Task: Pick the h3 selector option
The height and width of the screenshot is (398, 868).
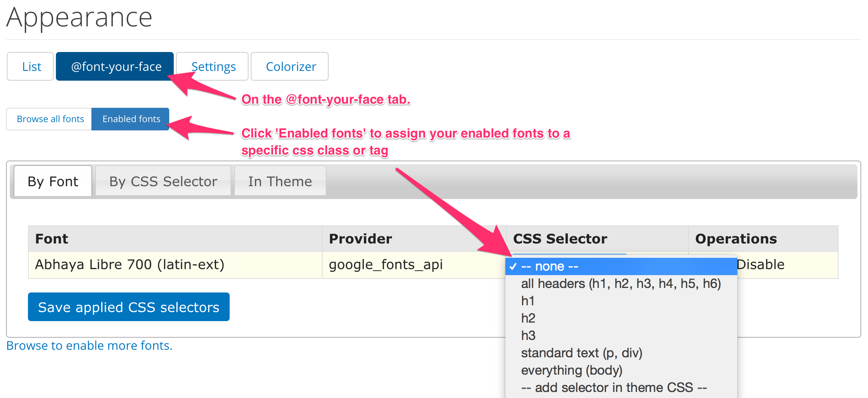Action: tap(621, 335)
